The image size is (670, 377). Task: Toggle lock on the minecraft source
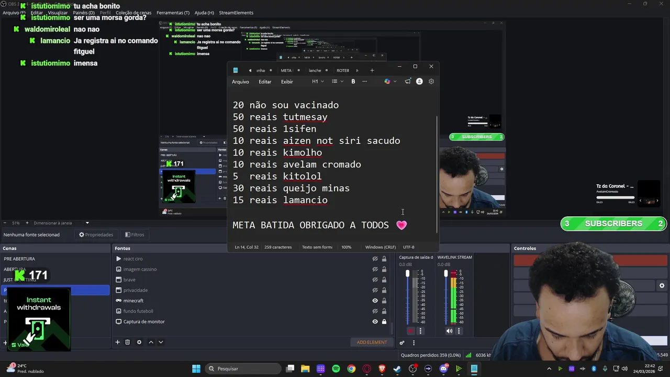coord(384,301)
